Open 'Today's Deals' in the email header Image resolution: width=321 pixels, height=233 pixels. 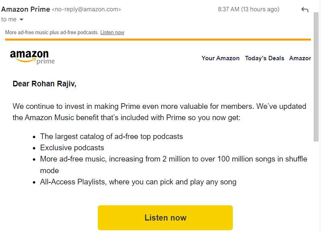click(x=264, y=58)
